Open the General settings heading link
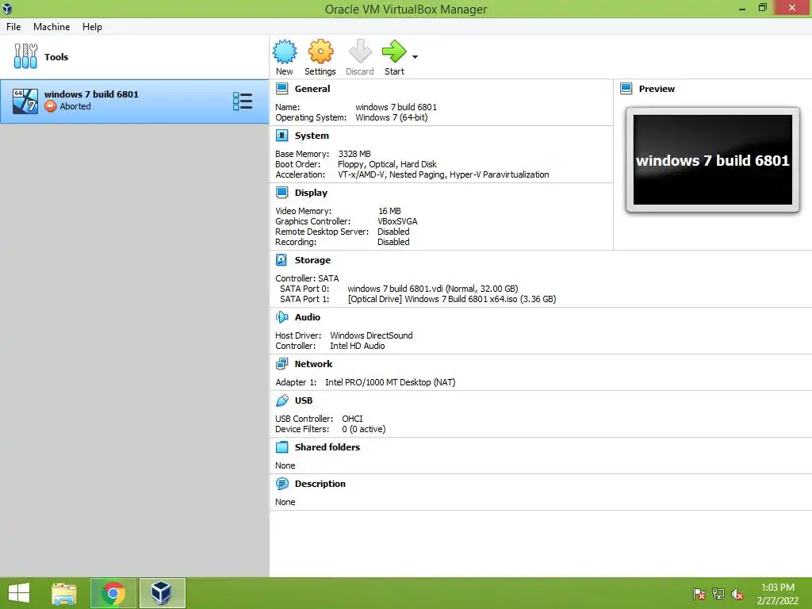812x609 pixels. coord(312,89)
